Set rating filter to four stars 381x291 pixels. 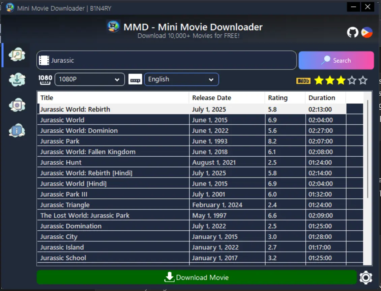coord(352,80)
